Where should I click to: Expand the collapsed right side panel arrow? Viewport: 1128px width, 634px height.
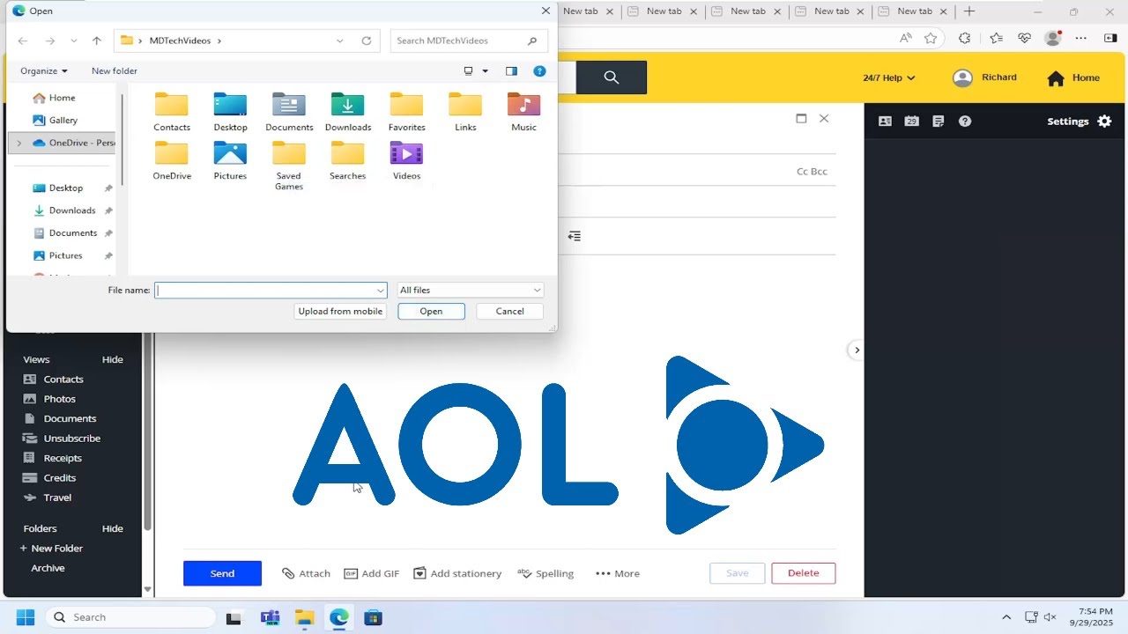[857, 350]
